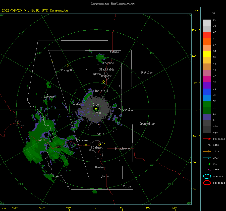This screenshot has width=226, height=211.
Task: Click the Ponoka label
Action: pyautogui.click(x=115, y=52)
